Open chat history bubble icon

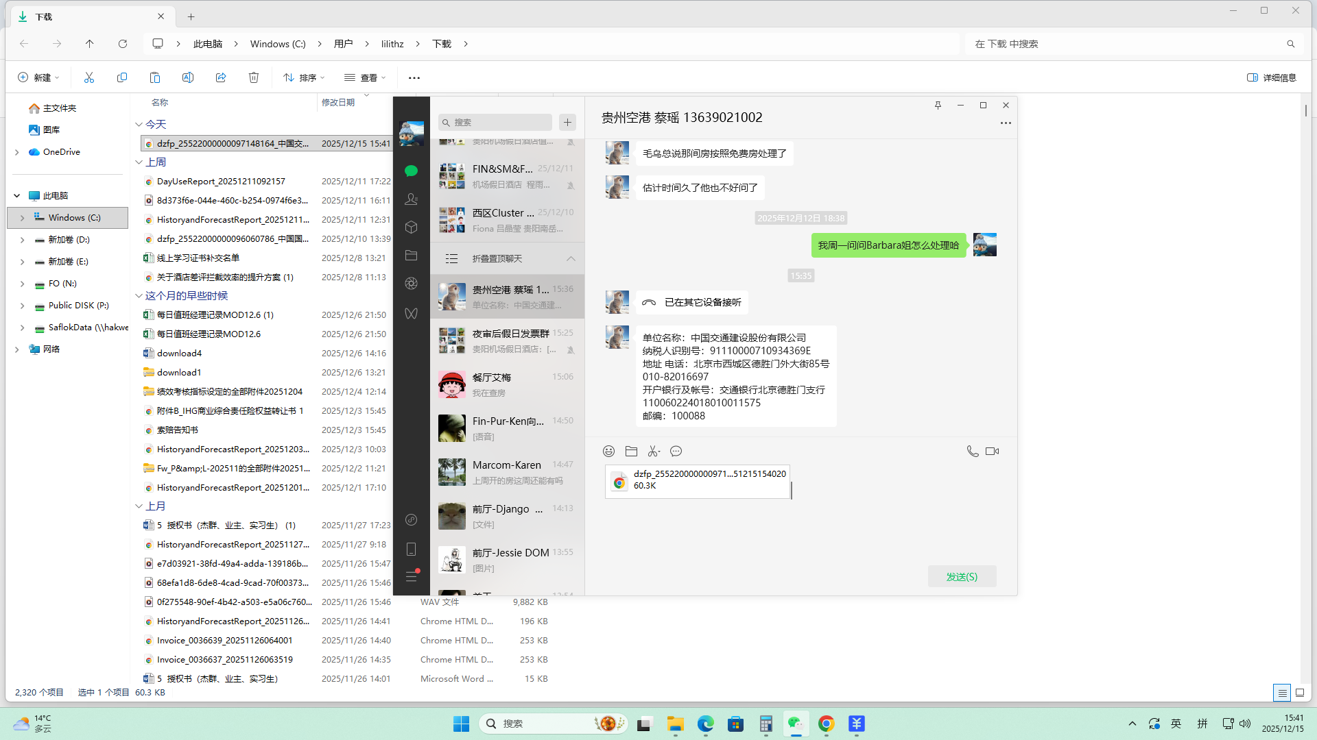click(676, 451)
